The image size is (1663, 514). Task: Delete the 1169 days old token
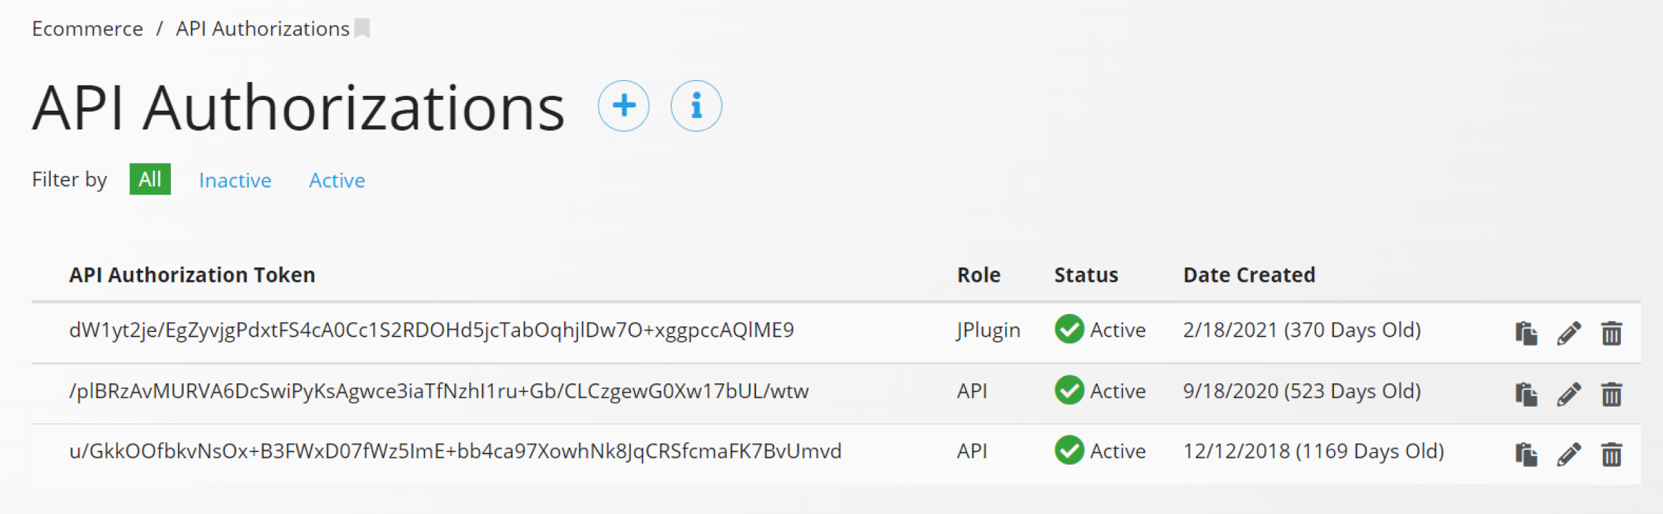click(1612, 455)
